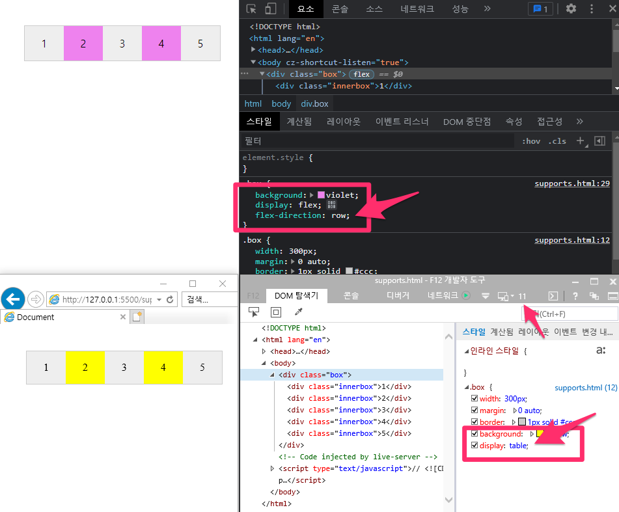Show more styles sub-pane tabs chevron

pyautogui.click(x=579, y=122)
